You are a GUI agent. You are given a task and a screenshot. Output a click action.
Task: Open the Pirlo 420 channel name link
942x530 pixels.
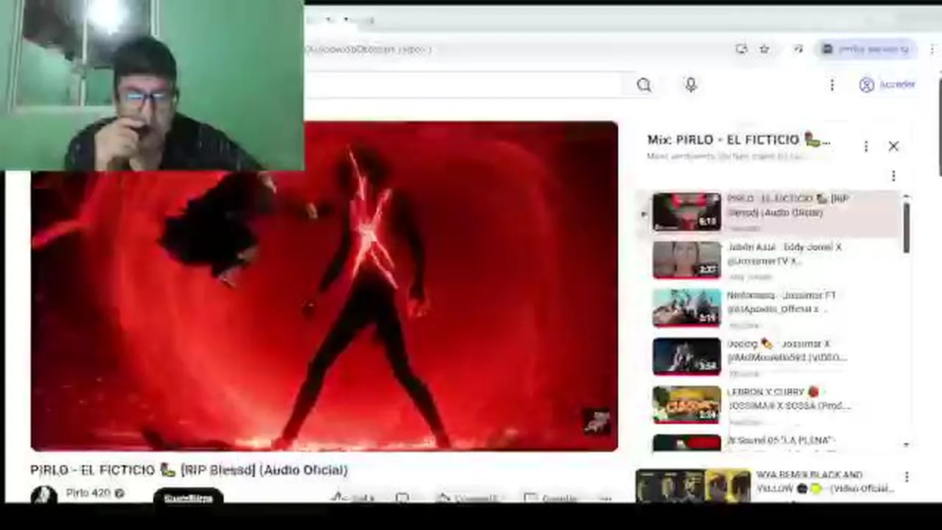[88, 492]
